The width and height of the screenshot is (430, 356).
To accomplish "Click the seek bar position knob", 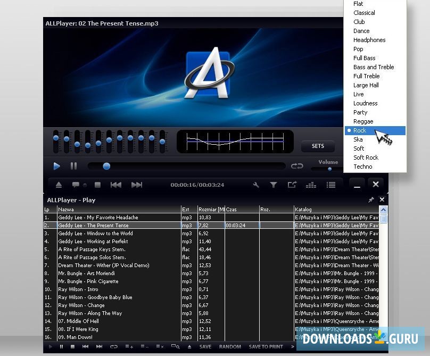I will click(x=106, y=166).
